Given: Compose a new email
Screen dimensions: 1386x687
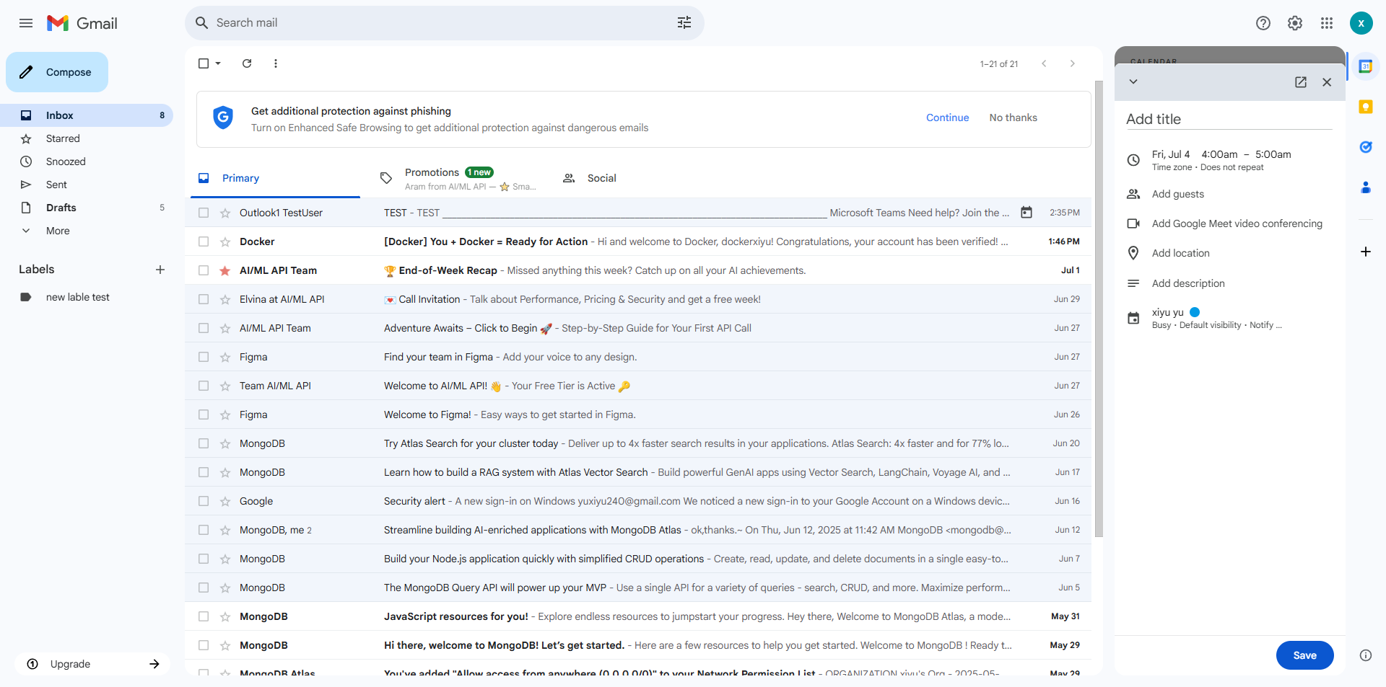Looking at the screenshot, I should pos(57,72).
